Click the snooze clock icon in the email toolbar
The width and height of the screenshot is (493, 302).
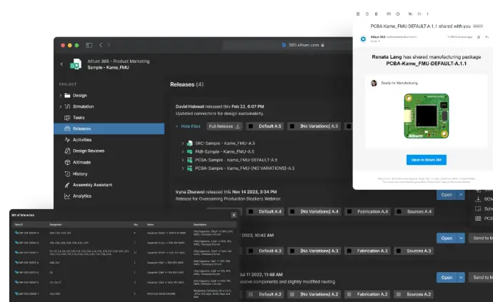tap(398, 14)
